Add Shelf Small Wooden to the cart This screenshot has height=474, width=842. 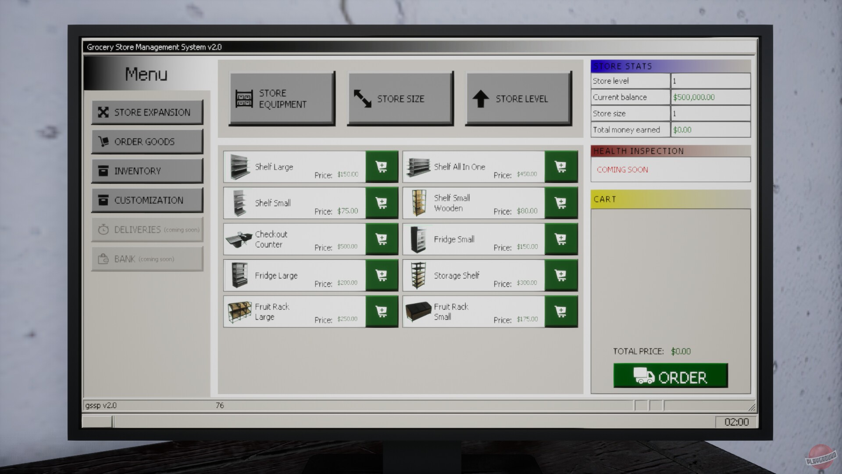[x=561, y=203]
